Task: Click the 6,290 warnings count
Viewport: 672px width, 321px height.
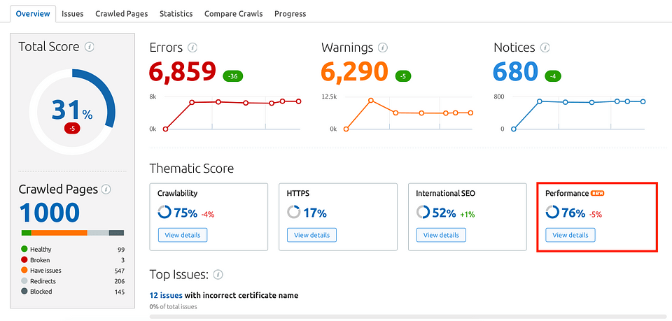Action: pyautogui.click(x=355, y=72)
